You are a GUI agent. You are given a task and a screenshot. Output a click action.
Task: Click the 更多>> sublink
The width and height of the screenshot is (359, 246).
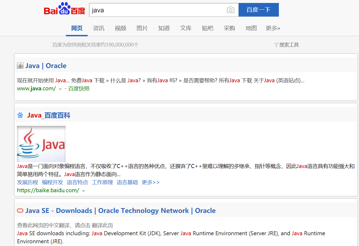point(151,182)
